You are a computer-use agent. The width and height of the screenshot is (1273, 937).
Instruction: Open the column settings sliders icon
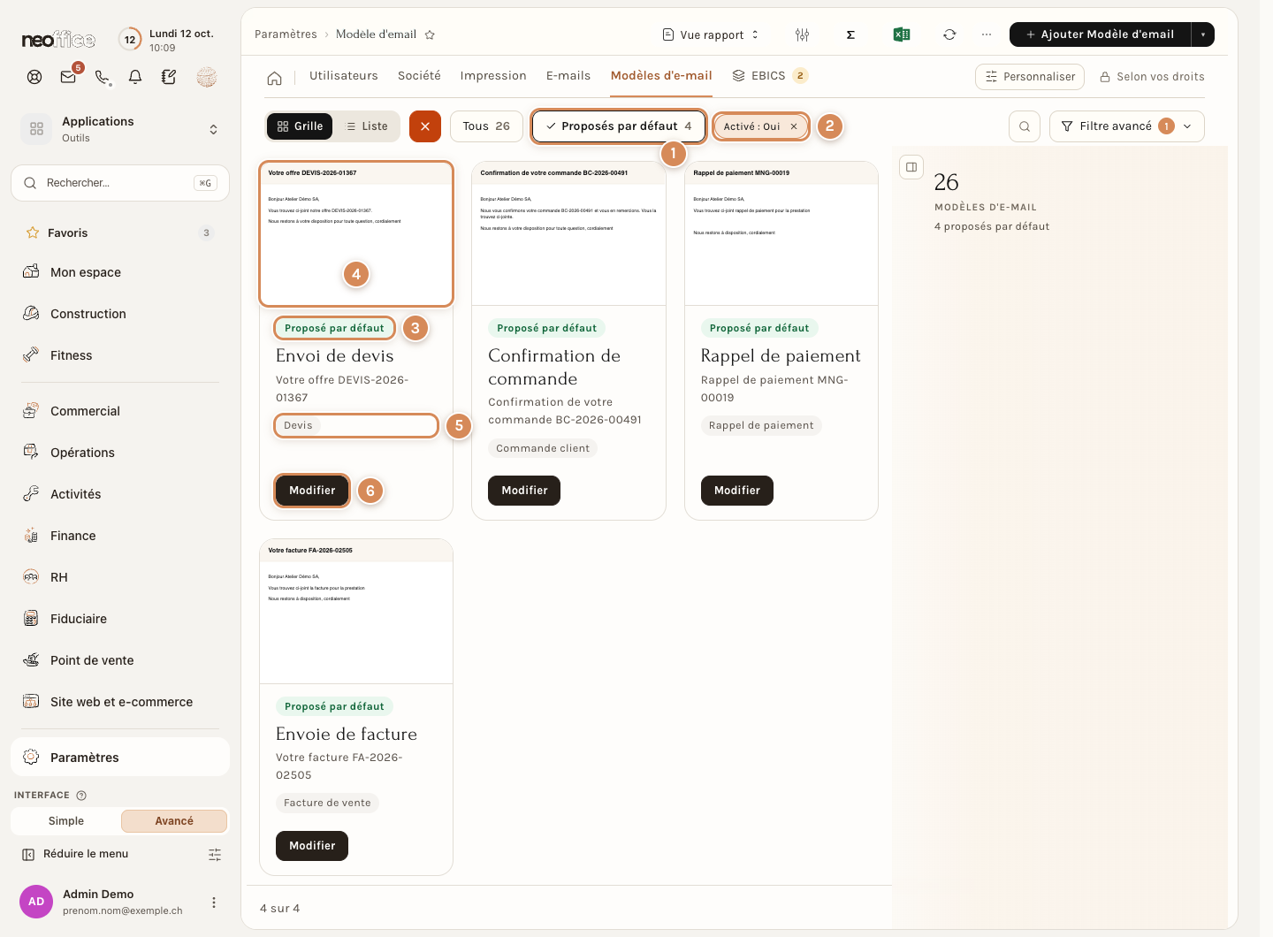(x=802, y=34)
